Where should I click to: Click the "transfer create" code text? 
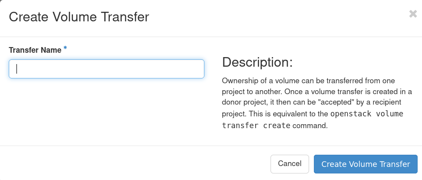click(x=256, y=126)
